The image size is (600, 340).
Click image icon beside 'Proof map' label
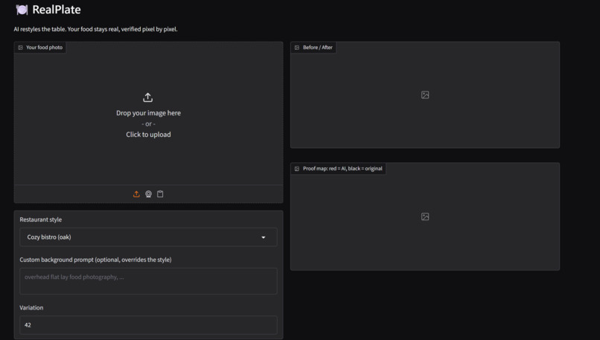tap(297, 169)
